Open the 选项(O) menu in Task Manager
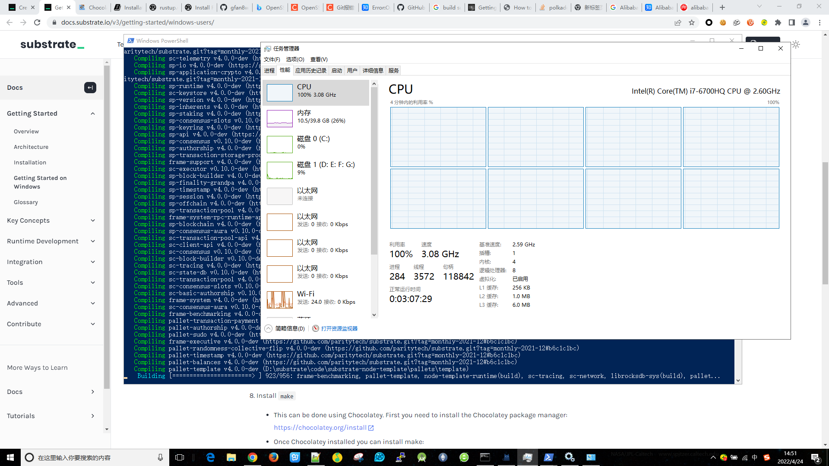Image resolution: width=829 pixels, height=466 pixels. pyautogui.click(x=295, y=60)
